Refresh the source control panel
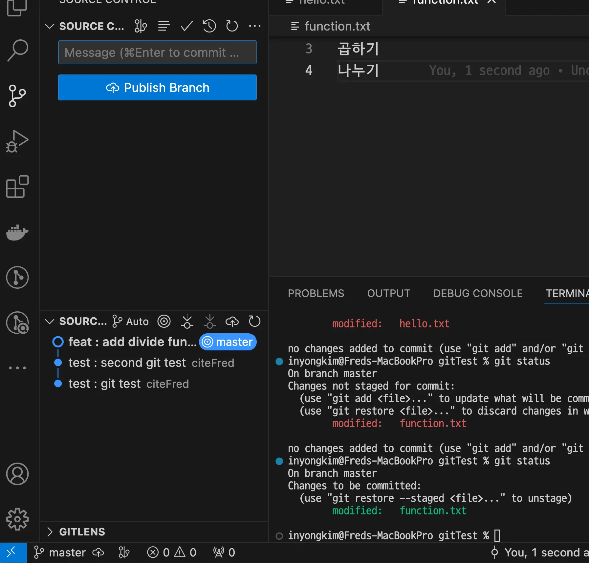Image resolution: width=589 pixels, height=563 pixels. (x=232, y=26)
